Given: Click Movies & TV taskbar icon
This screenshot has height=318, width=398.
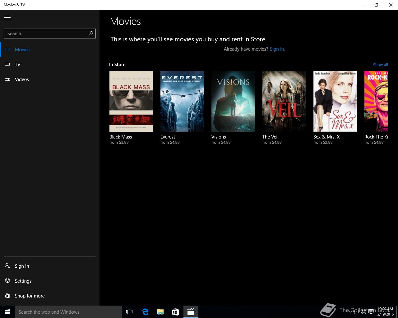Looking at the screenshot, I should point(191,312).
